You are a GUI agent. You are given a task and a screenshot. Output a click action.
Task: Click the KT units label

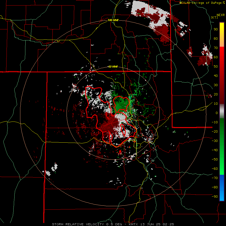coord(214,17)
